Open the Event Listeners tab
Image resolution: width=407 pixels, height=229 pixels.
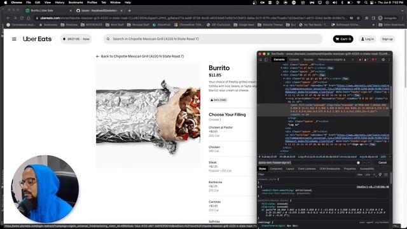(307, 169)
